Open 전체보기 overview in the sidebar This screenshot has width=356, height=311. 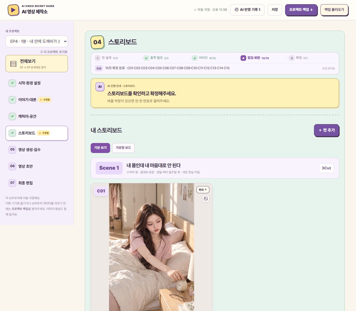37,64
